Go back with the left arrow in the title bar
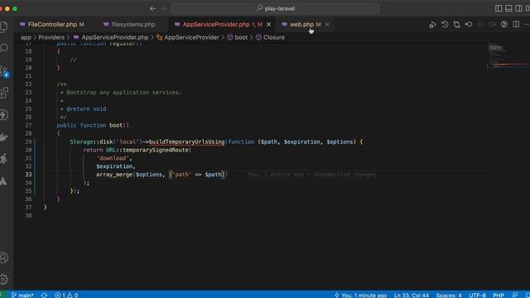 point(152,8)
